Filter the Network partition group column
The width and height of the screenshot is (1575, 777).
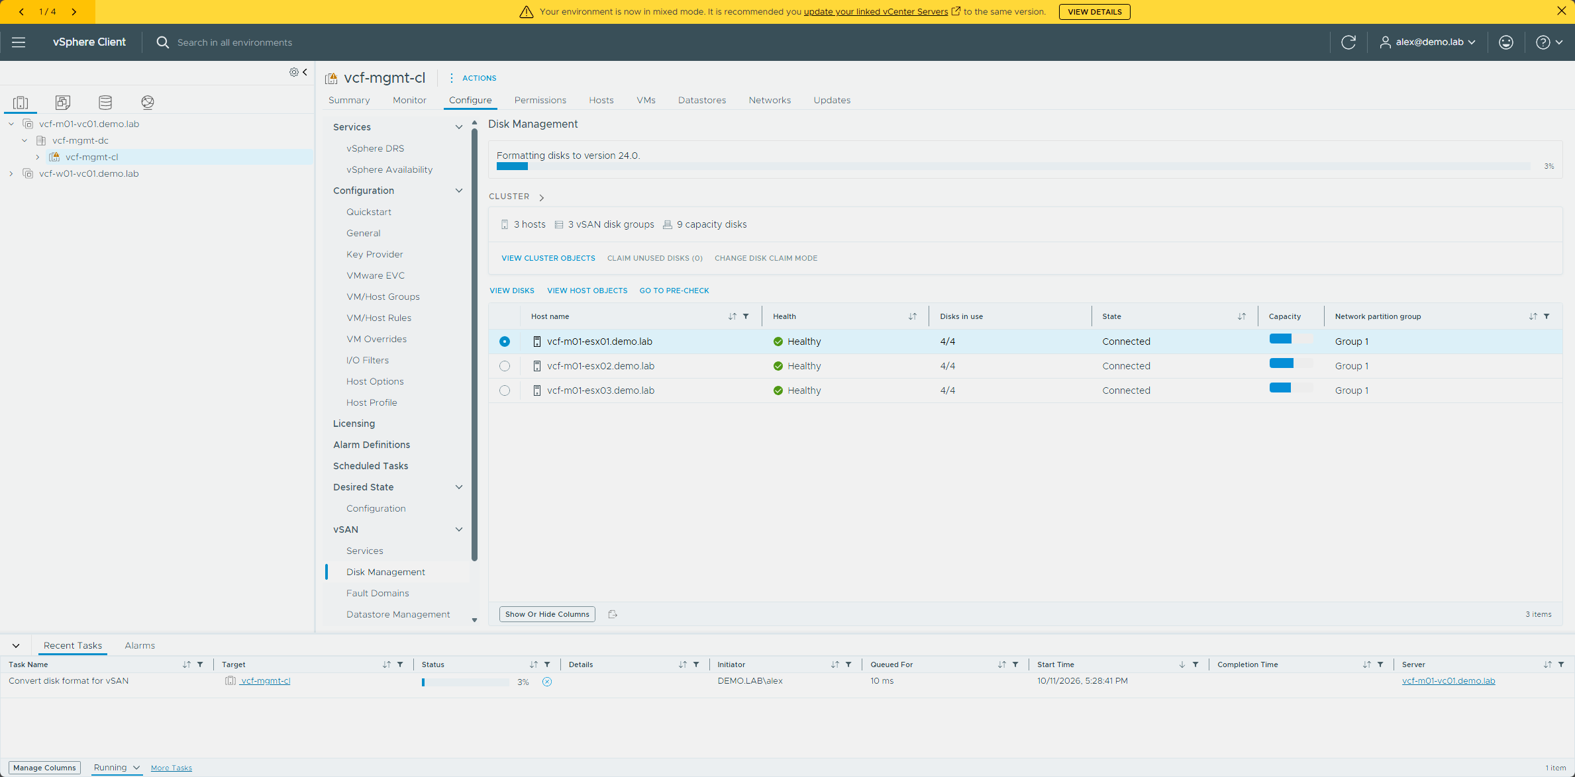(x=1547, y=316)
